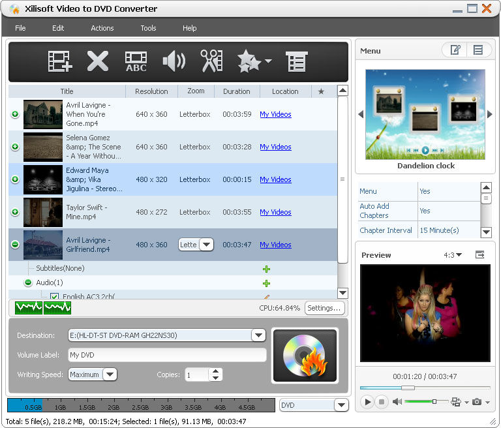Open the Destination drive dropdown

(258, 335)
